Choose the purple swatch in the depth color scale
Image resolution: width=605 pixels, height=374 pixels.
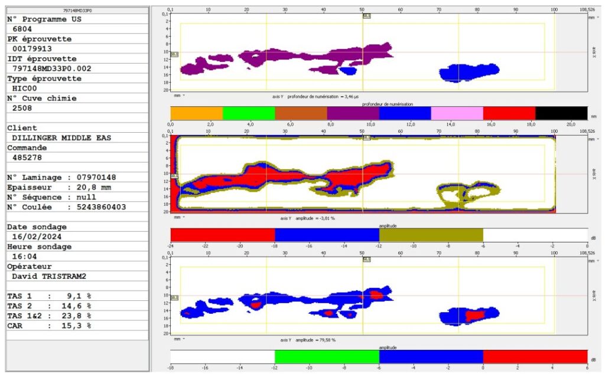(x=353, y=113)
